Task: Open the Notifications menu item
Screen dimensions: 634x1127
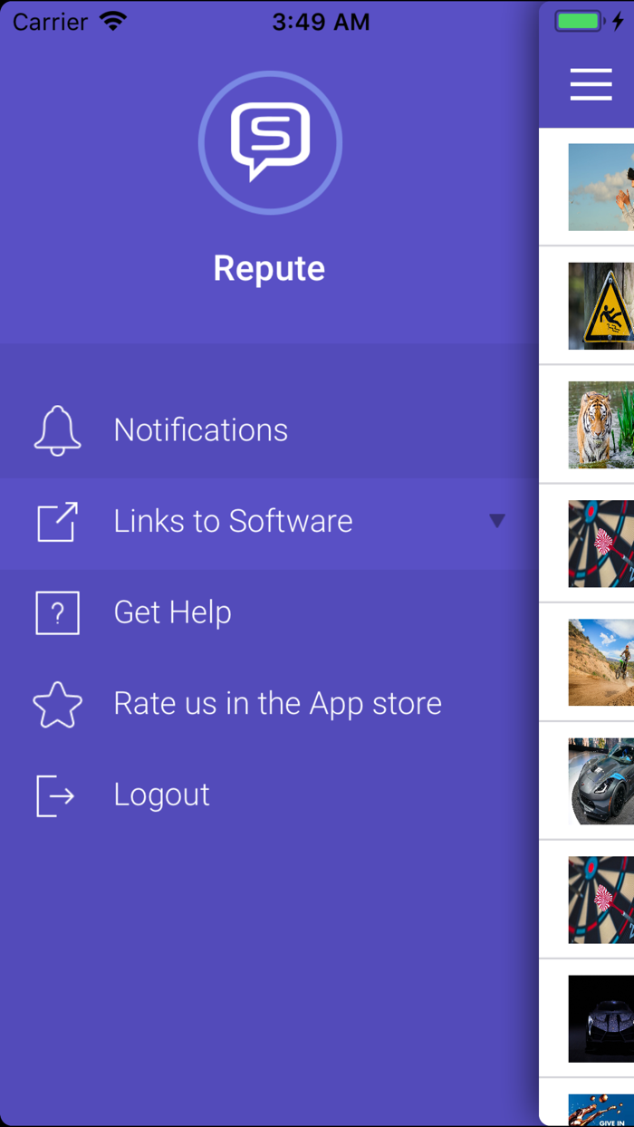Action: [270, 430]
